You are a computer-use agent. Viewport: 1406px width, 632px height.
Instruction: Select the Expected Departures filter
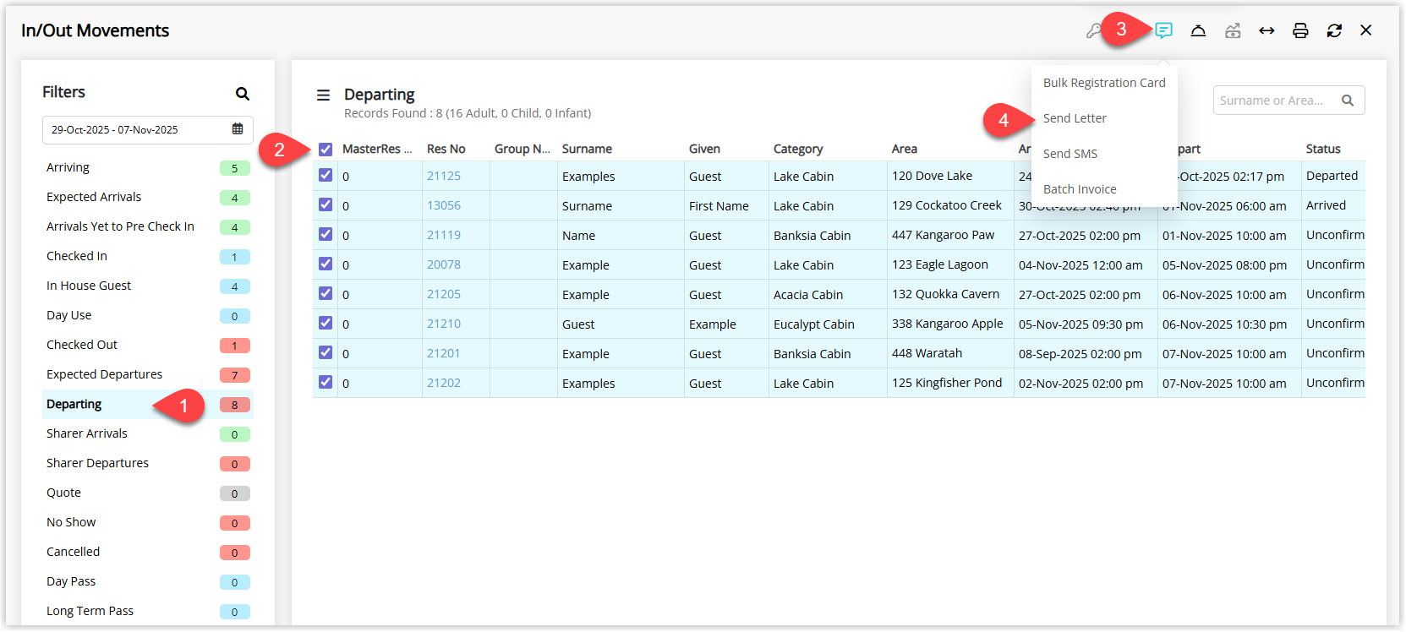coord(148,374)
